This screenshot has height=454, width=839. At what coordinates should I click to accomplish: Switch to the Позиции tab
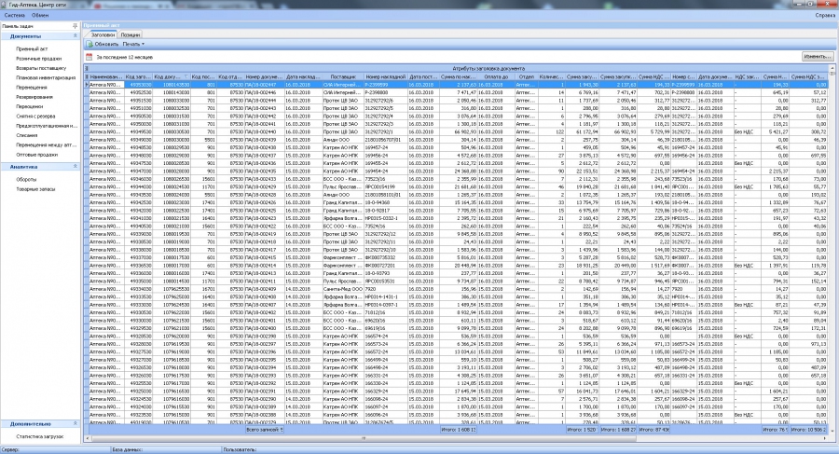coord(130,34)
